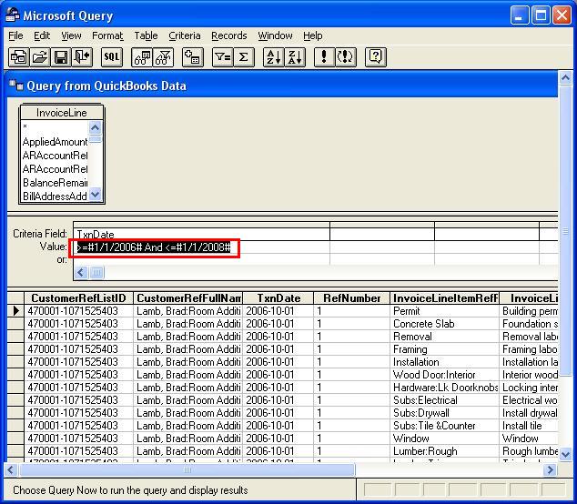
Task: Open the Window menu
Action: pos(275,35)
